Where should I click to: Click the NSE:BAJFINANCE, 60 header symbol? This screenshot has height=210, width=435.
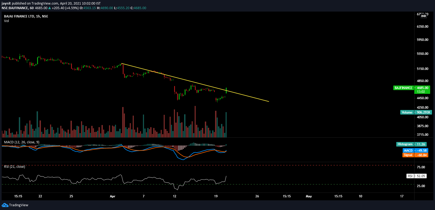[17, 8]
